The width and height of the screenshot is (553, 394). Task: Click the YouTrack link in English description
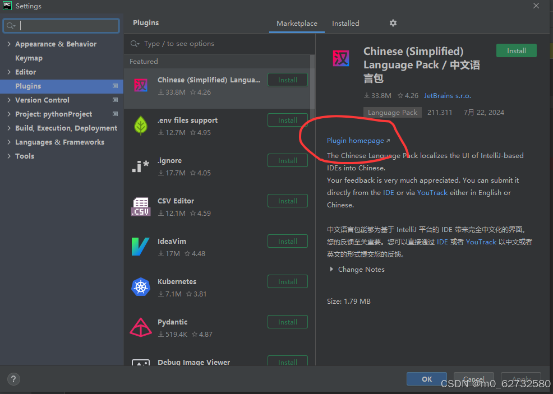click(x=432, y=192)
